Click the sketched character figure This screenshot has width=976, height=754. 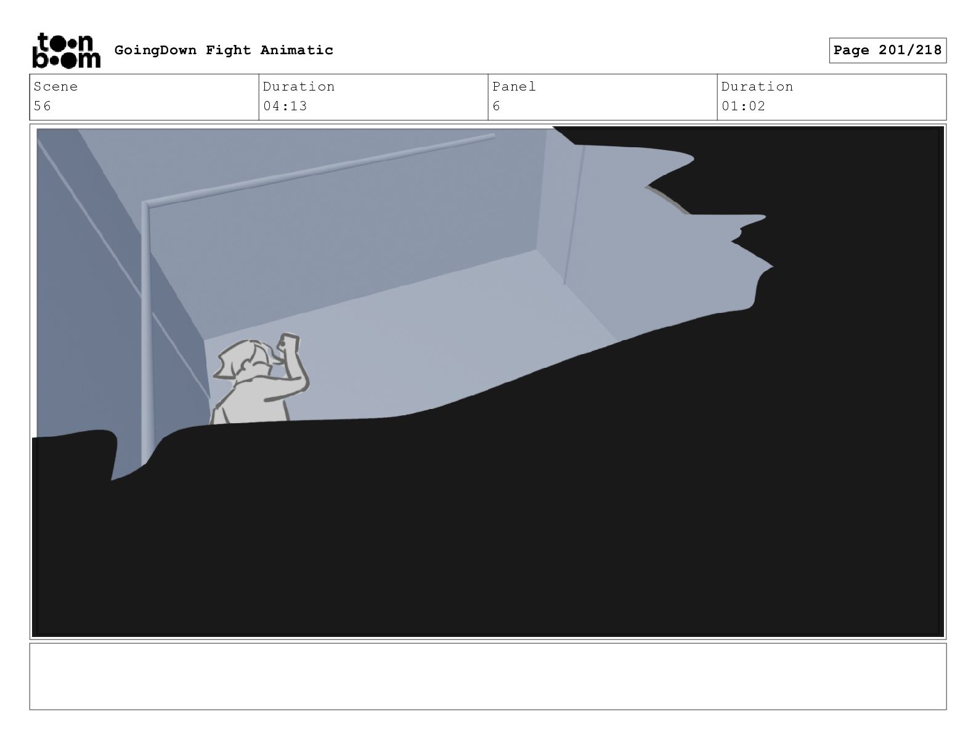[x=259, y=379]
